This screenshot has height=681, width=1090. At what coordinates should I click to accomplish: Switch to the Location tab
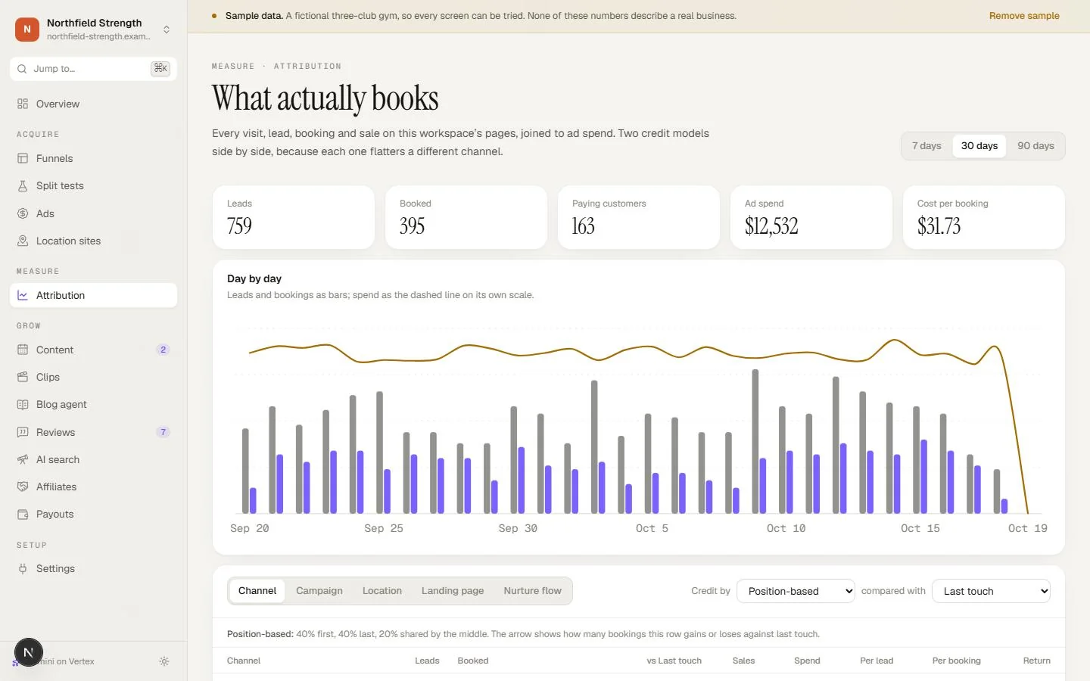click(382, 591)
